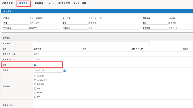Click the 学科 value 経済学科

[172, 23]
